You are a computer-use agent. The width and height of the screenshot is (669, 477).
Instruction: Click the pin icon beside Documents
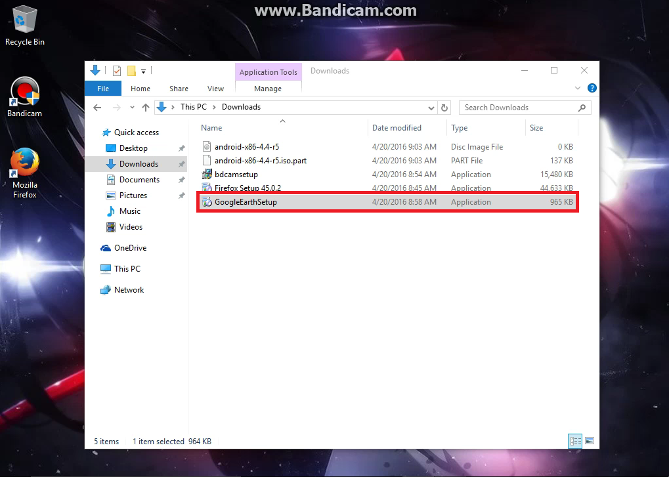click(x=182, y=180)
